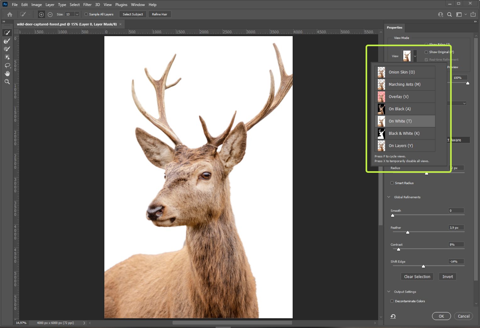Enable Decontaminate Colors checkbox

coord(392,301)
